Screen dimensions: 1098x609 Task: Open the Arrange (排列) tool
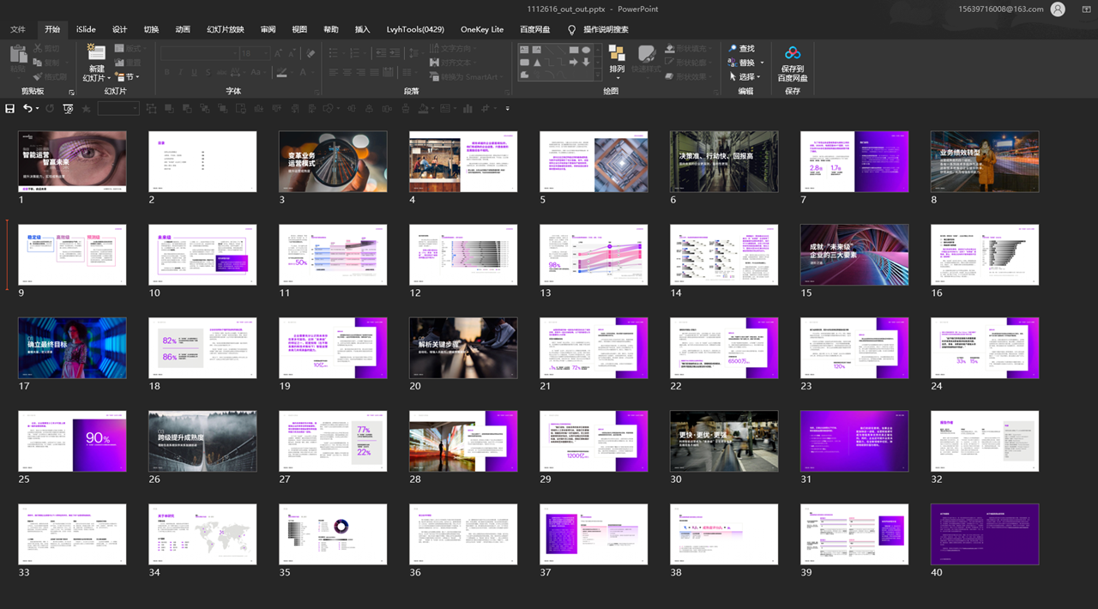tap(617, 55)
